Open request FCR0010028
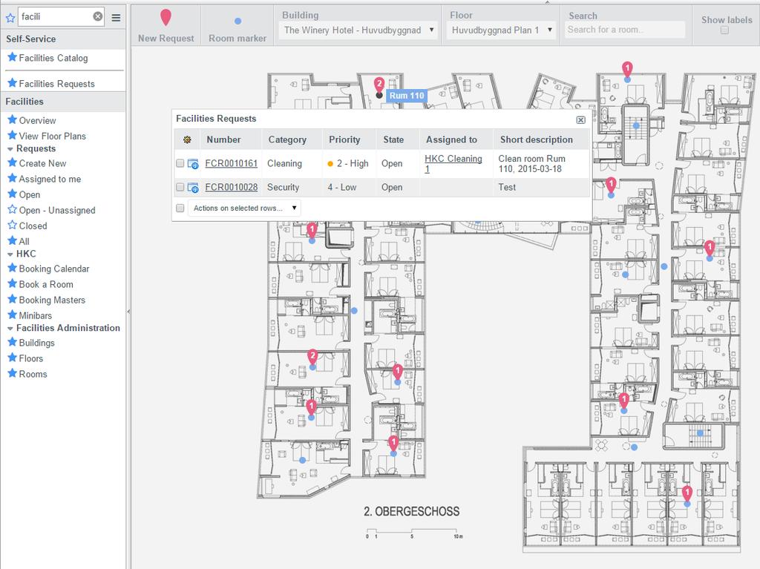The height and width of the screenshot is (569, 760). pyautogui.click(x=232, y=187)
